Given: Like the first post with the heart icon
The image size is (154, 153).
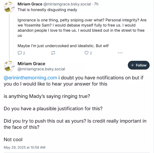Looking at the screenshot, I should (86, 53).
